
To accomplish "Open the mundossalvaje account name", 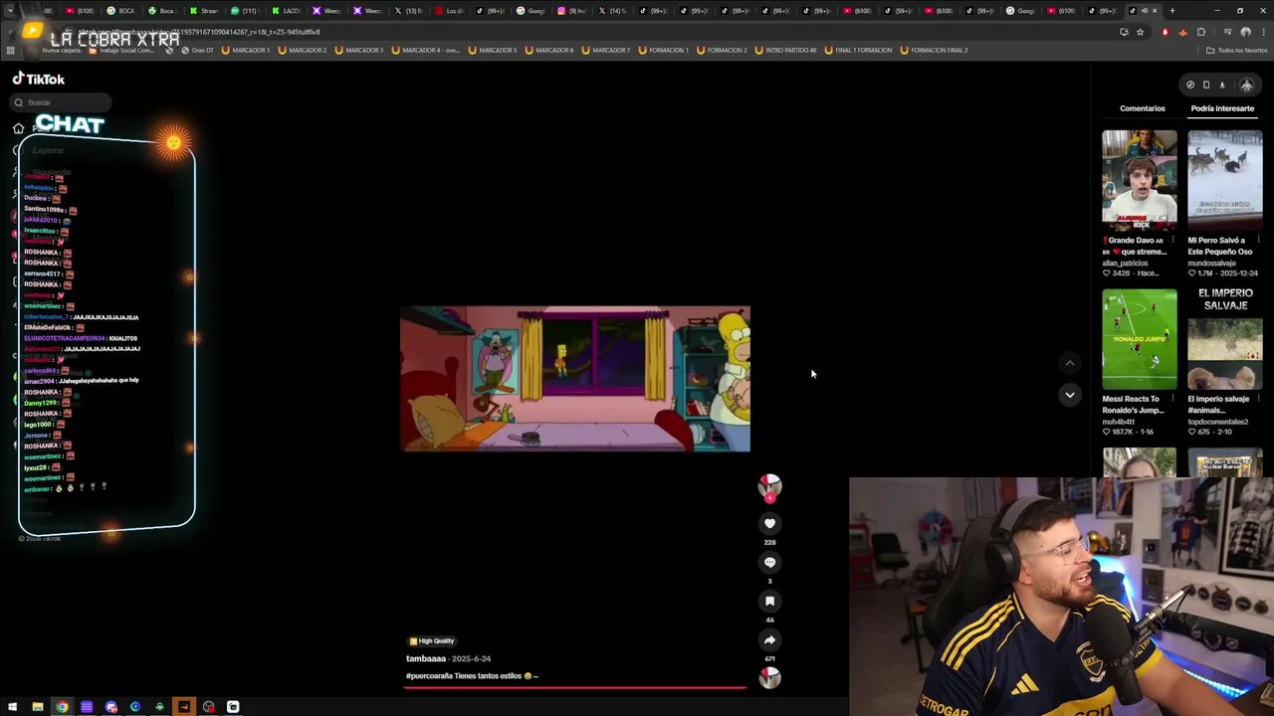I will pos(1212,263).
